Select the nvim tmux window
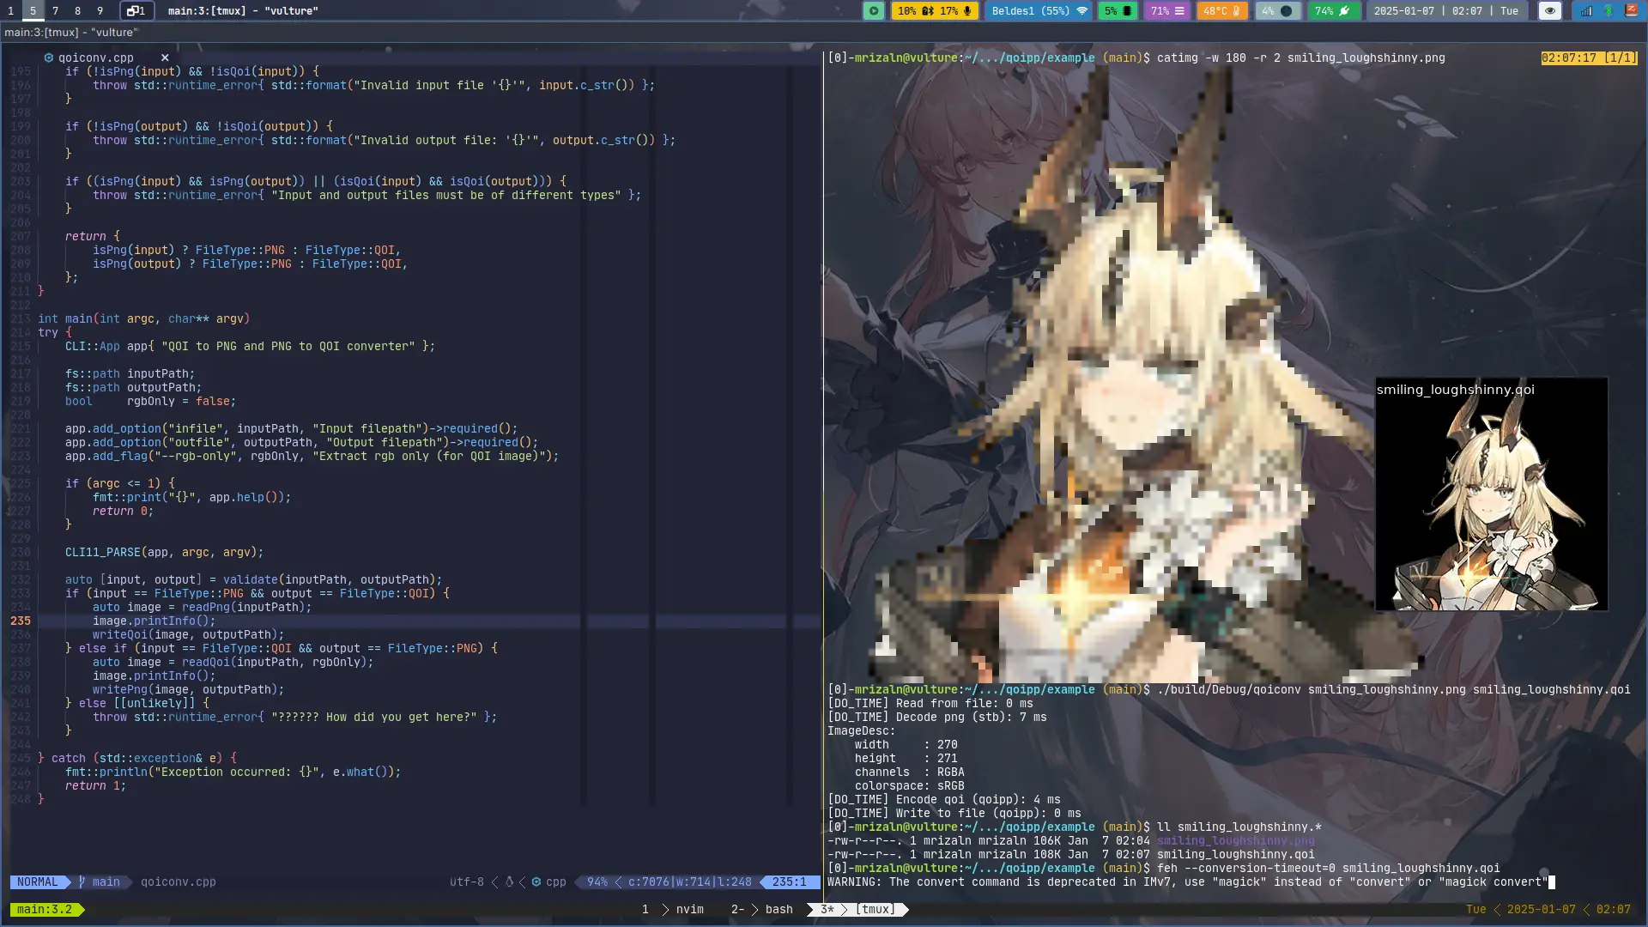Screen dimensions: 1648x927 (x=689, y=910)
